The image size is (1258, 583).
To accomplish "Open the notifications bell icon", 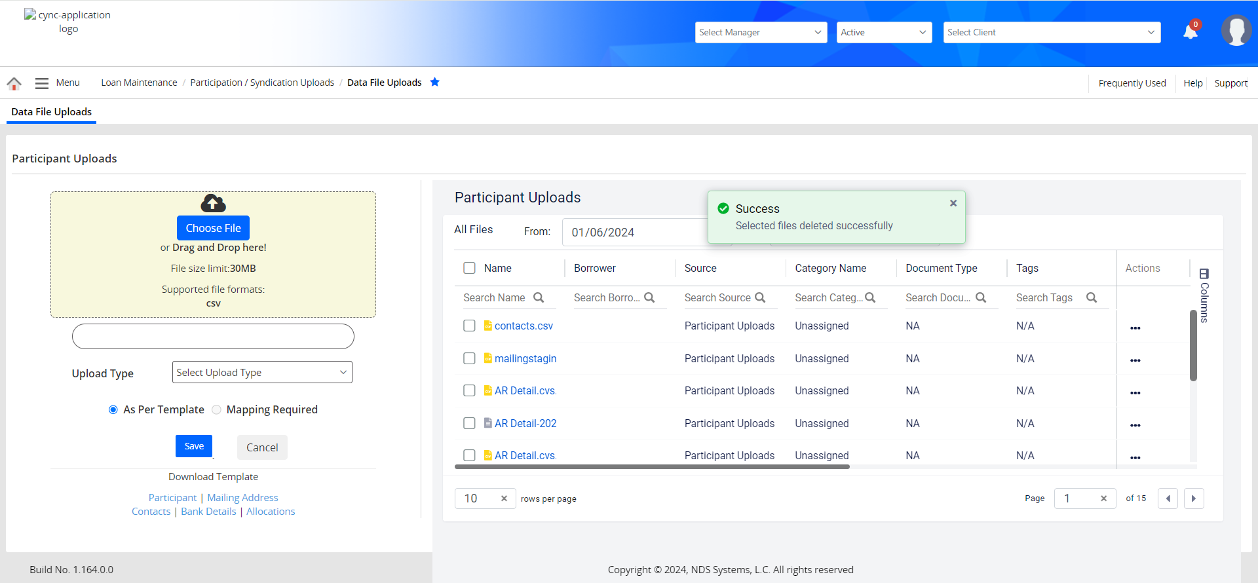I will tap(1191, 31).
